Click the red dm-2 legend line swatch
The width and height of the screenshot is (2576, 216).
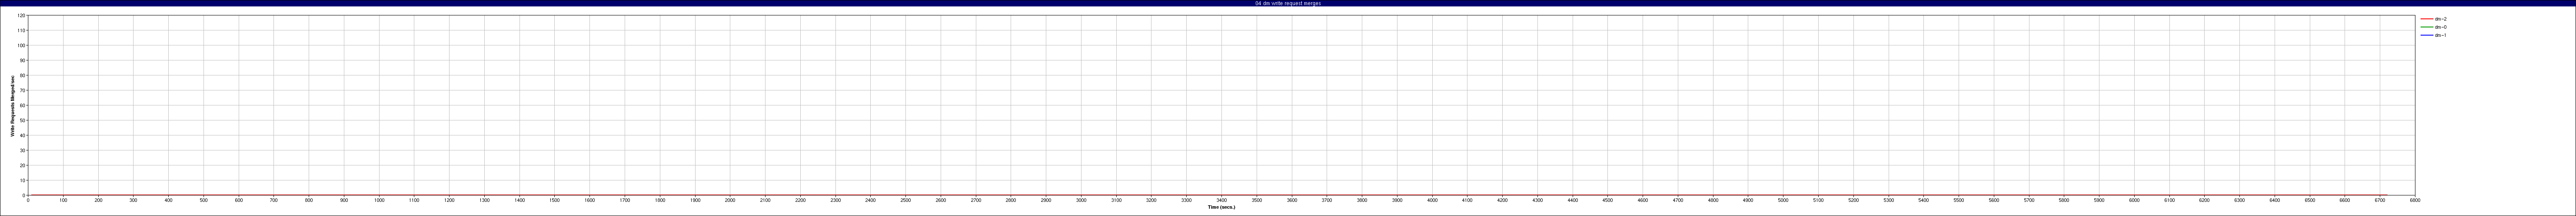click(x=2426, y=19)
